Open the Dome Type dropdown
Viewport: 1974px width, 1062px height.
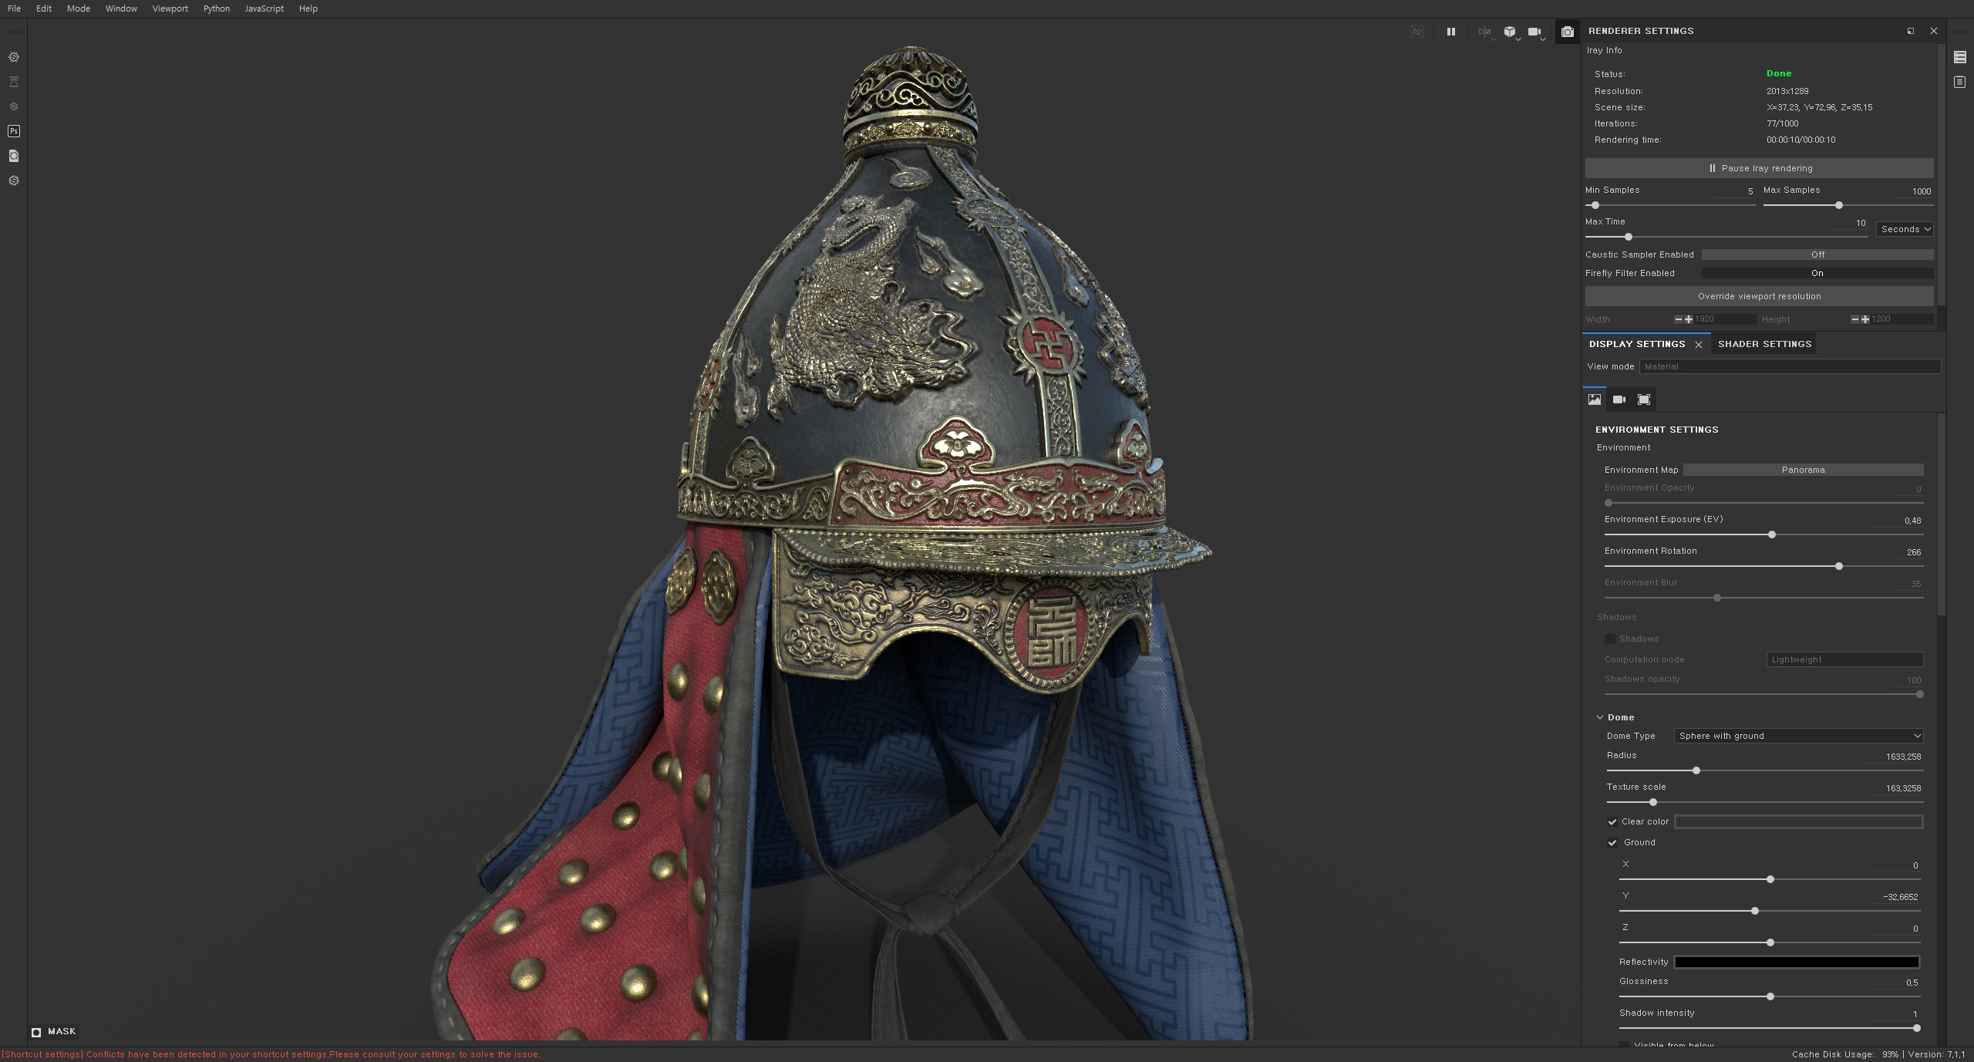pyautogui.click(x=1798, y=736)
